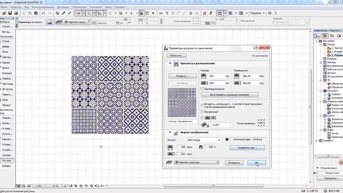
Task: Collapse the Этажи node in navigator
Action: click(320, 44)
